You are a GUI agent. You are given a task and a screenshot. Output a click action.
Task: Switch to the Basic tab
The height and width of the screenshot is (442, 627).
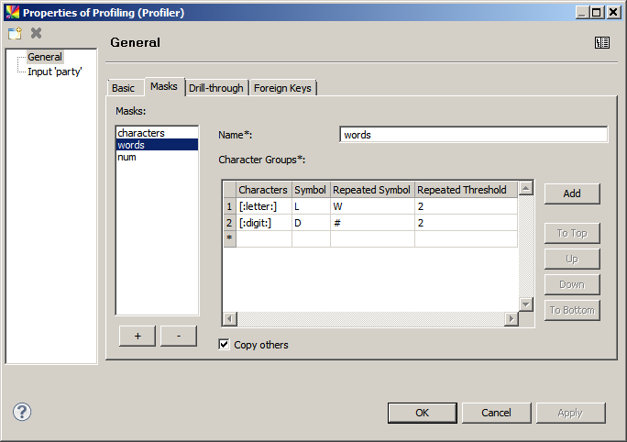(123, 88)
